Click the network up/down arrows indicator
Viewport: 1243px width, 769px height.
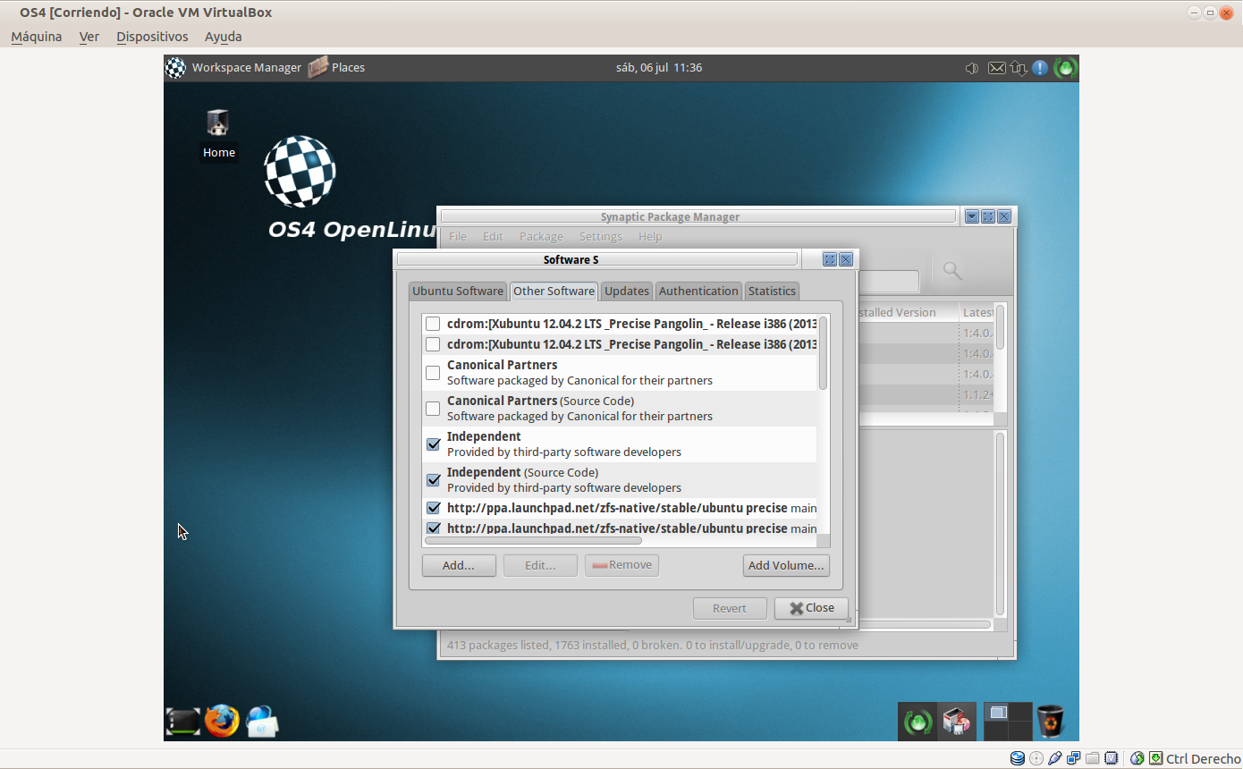pyautogui.click(x=1019, y=68)
